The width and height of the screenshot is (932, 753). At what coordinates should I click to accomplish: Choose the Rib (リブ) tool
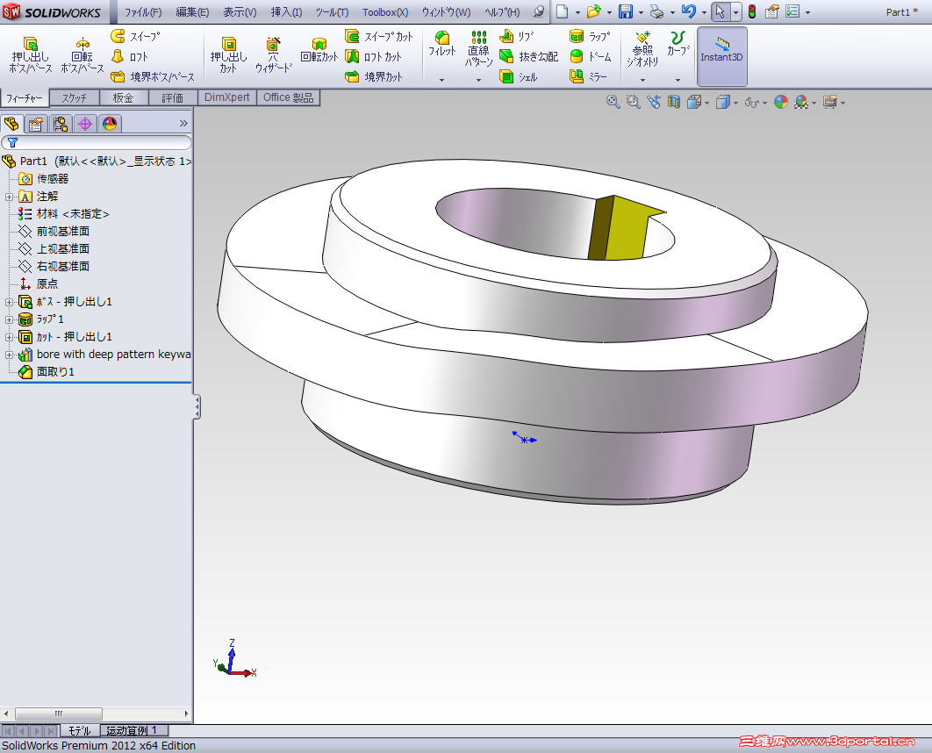(x=517, y=36)
